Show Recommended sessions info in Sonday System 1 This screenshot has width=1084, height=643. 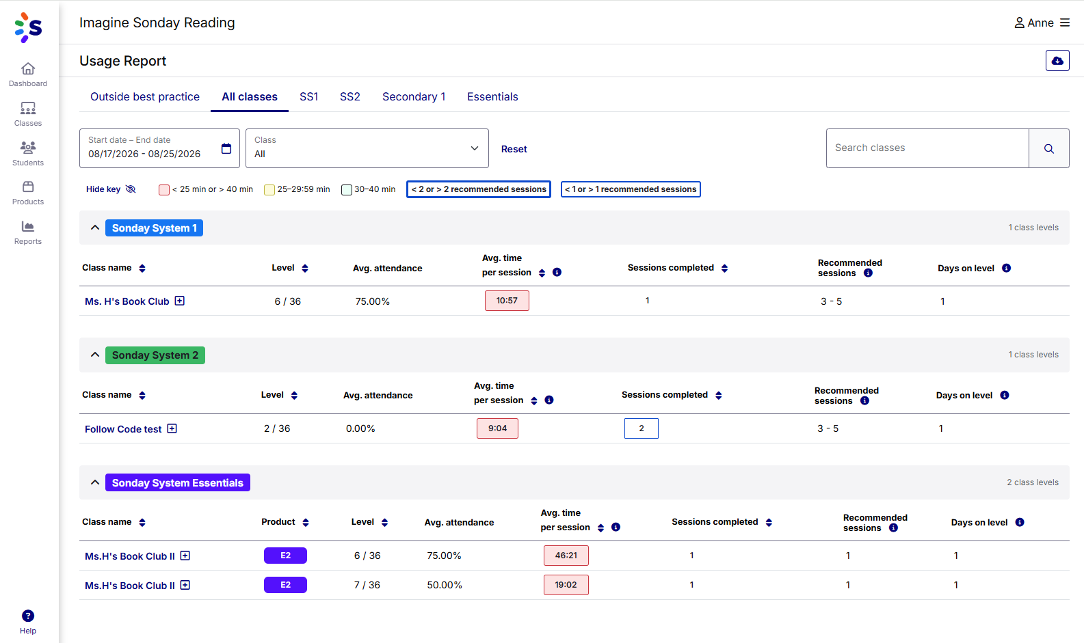click(868, 273)
